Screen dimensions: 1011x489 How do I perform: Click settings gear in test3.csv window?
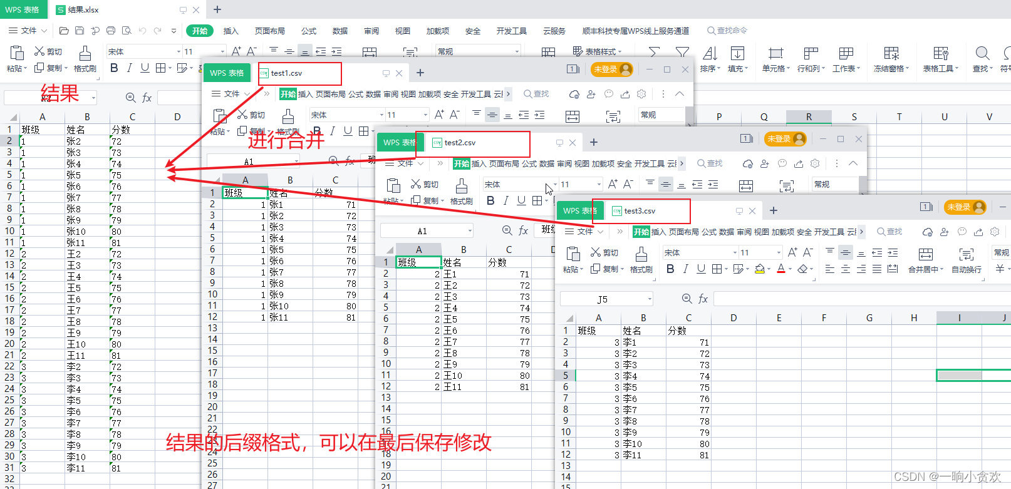(995, 232)
